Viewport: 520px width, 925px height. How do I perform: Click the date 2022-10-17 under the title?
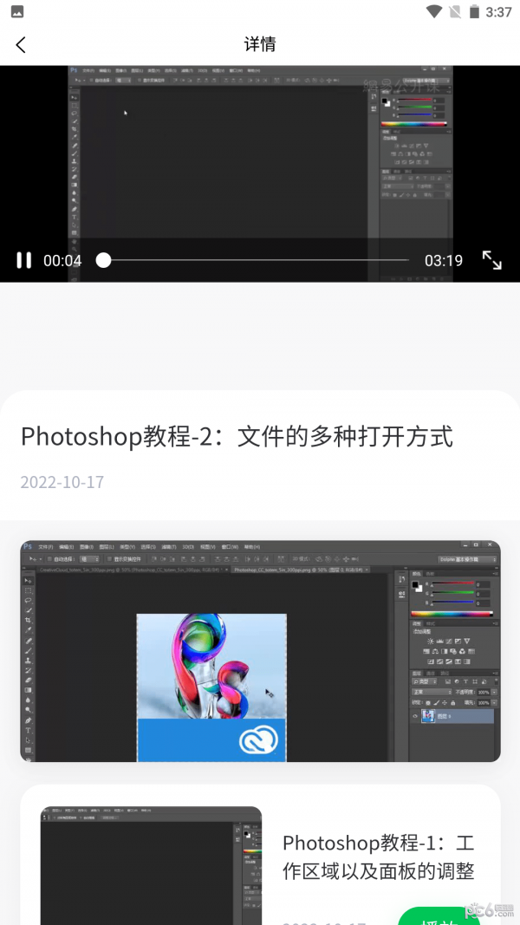[x=62, y=482]
